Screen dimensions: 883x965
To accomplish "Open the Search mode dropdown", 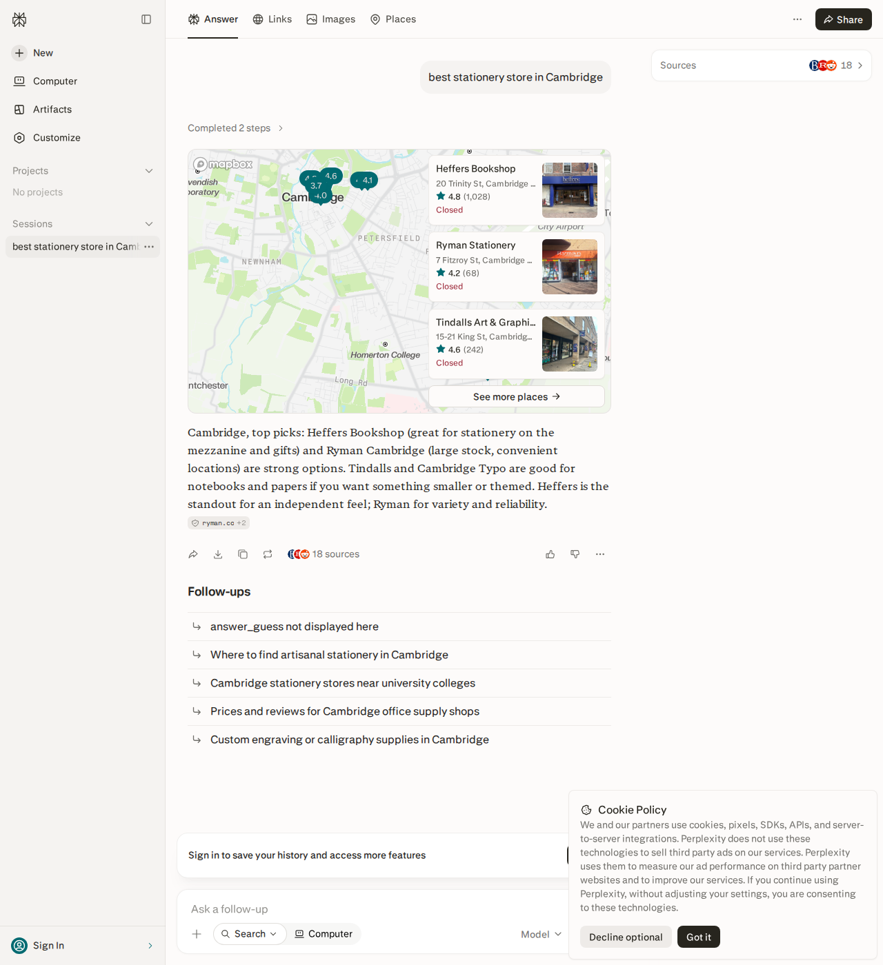I will pyautogui.click(x=250, y=934).
